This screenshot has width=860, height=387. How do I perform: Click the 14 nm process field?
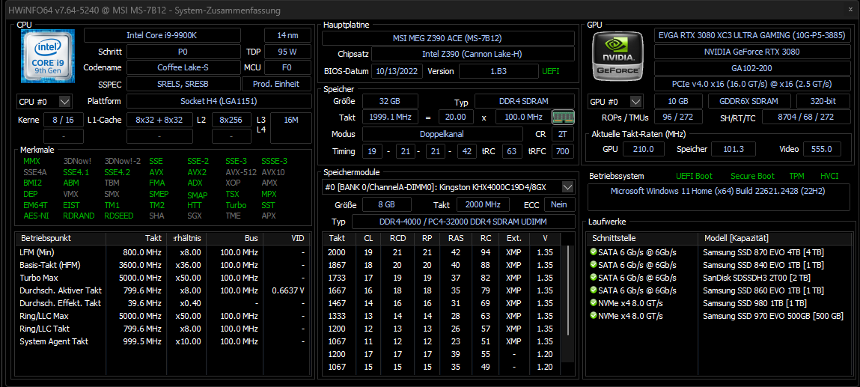pos(287,35)
